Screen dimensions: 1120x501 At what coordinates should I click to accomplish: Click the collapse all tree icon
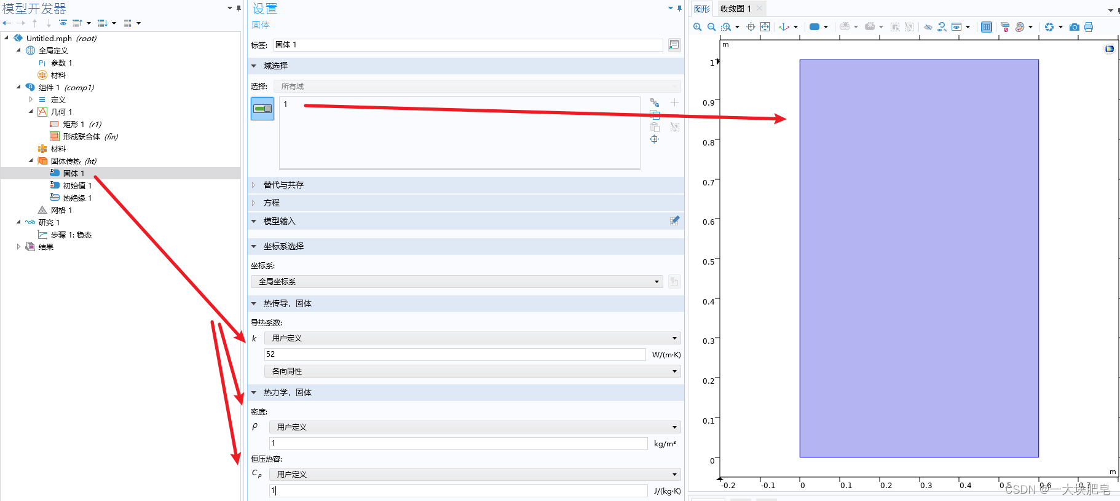coord(77,23)
